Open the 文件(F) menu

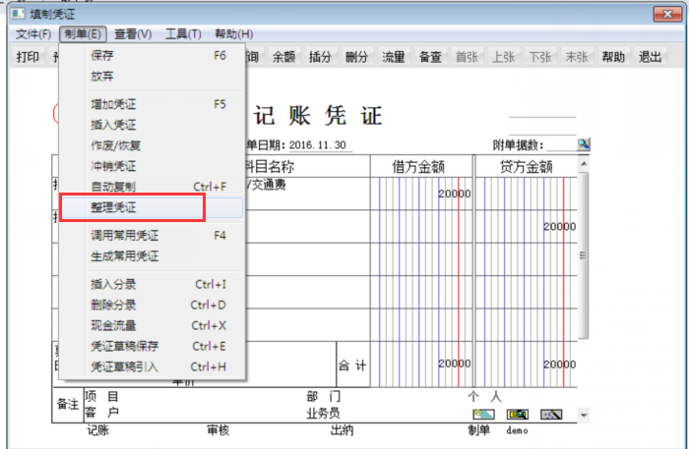click(x=33, y=34)
